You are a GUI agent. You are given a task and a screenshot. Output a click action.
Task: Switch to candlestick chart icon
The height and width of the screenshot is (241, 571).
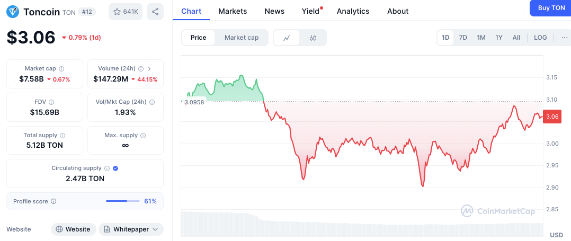(313, 38)
